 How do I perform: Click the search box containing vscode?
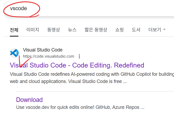pyautogui.click(x=89, y=9)
